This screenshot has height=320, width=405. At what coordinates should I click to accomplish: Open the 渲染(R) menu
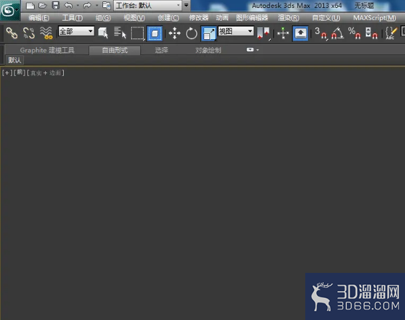tap(289, 18)
